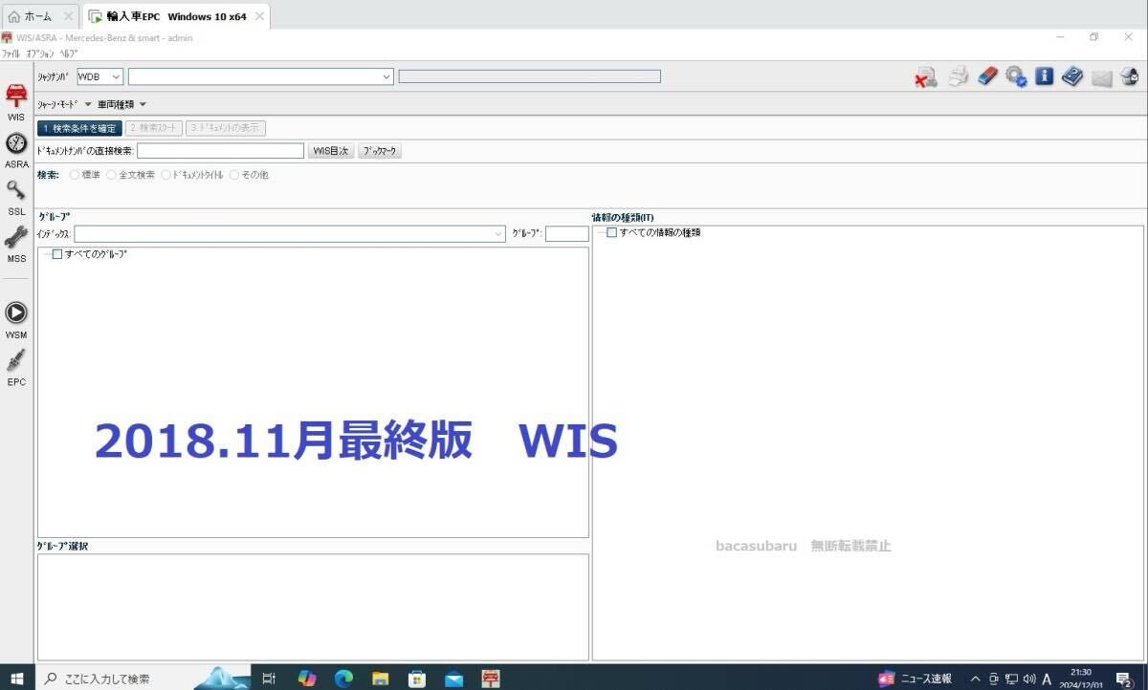Screen dimensions: 1148x690
Task: Open the ASRA module icon
Action: click(x=15, y=150)
